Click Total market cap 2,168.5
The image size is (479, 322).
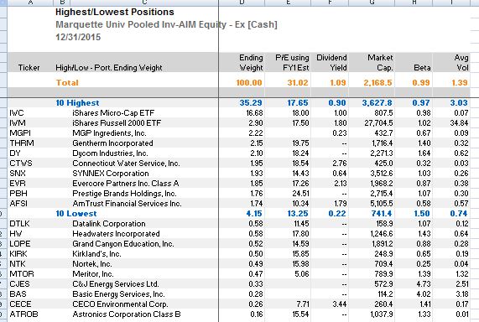click(377, 83)
